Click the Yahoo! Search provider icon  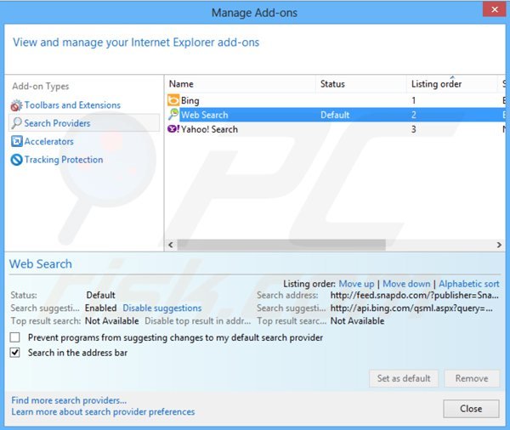pyautogui.click(x=173, y=129)
